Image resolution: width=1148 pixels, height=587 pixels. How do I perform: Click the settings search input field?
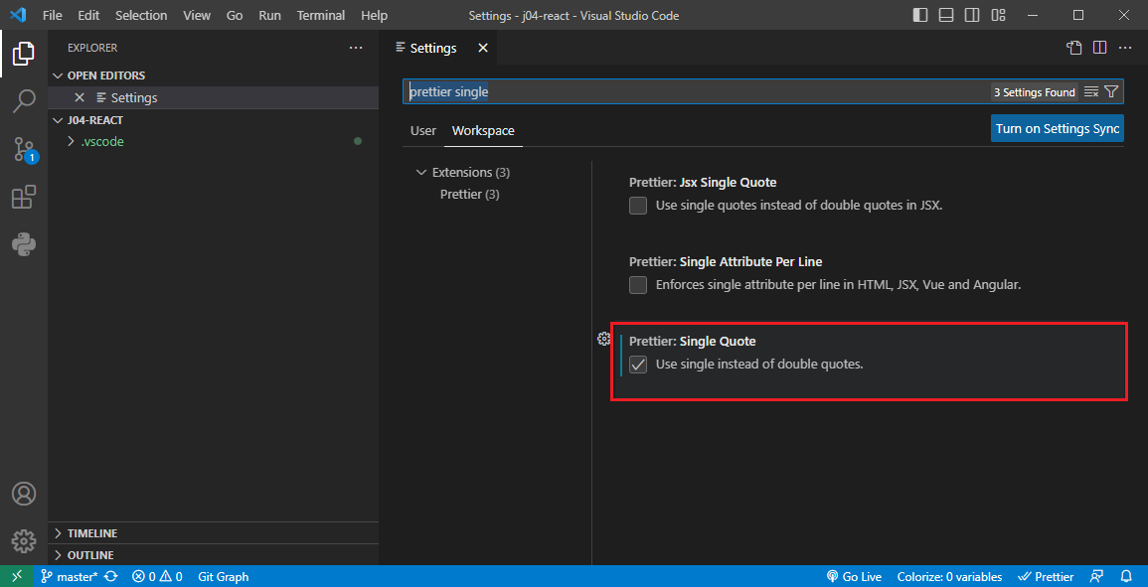pos(696,91)
